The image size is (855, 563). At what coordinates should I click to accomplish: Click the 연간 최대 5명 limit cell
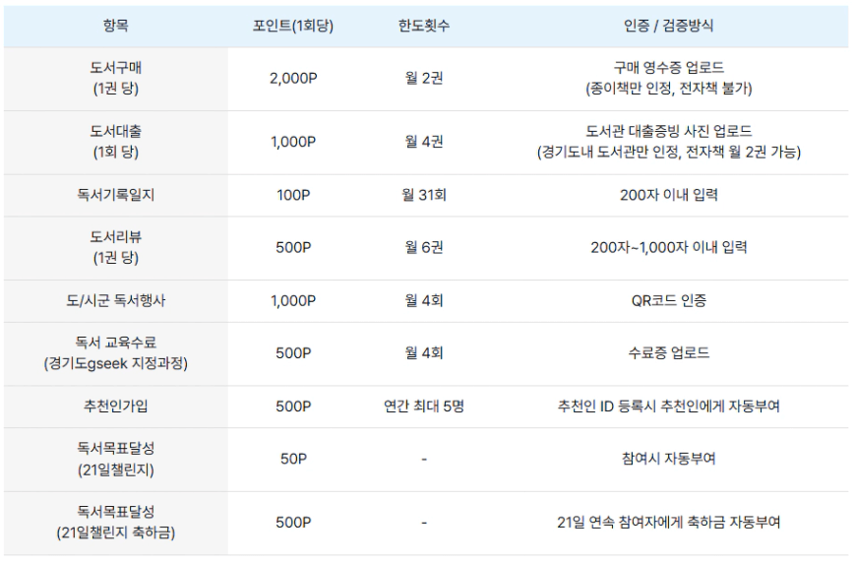click(x=423, y=407)
